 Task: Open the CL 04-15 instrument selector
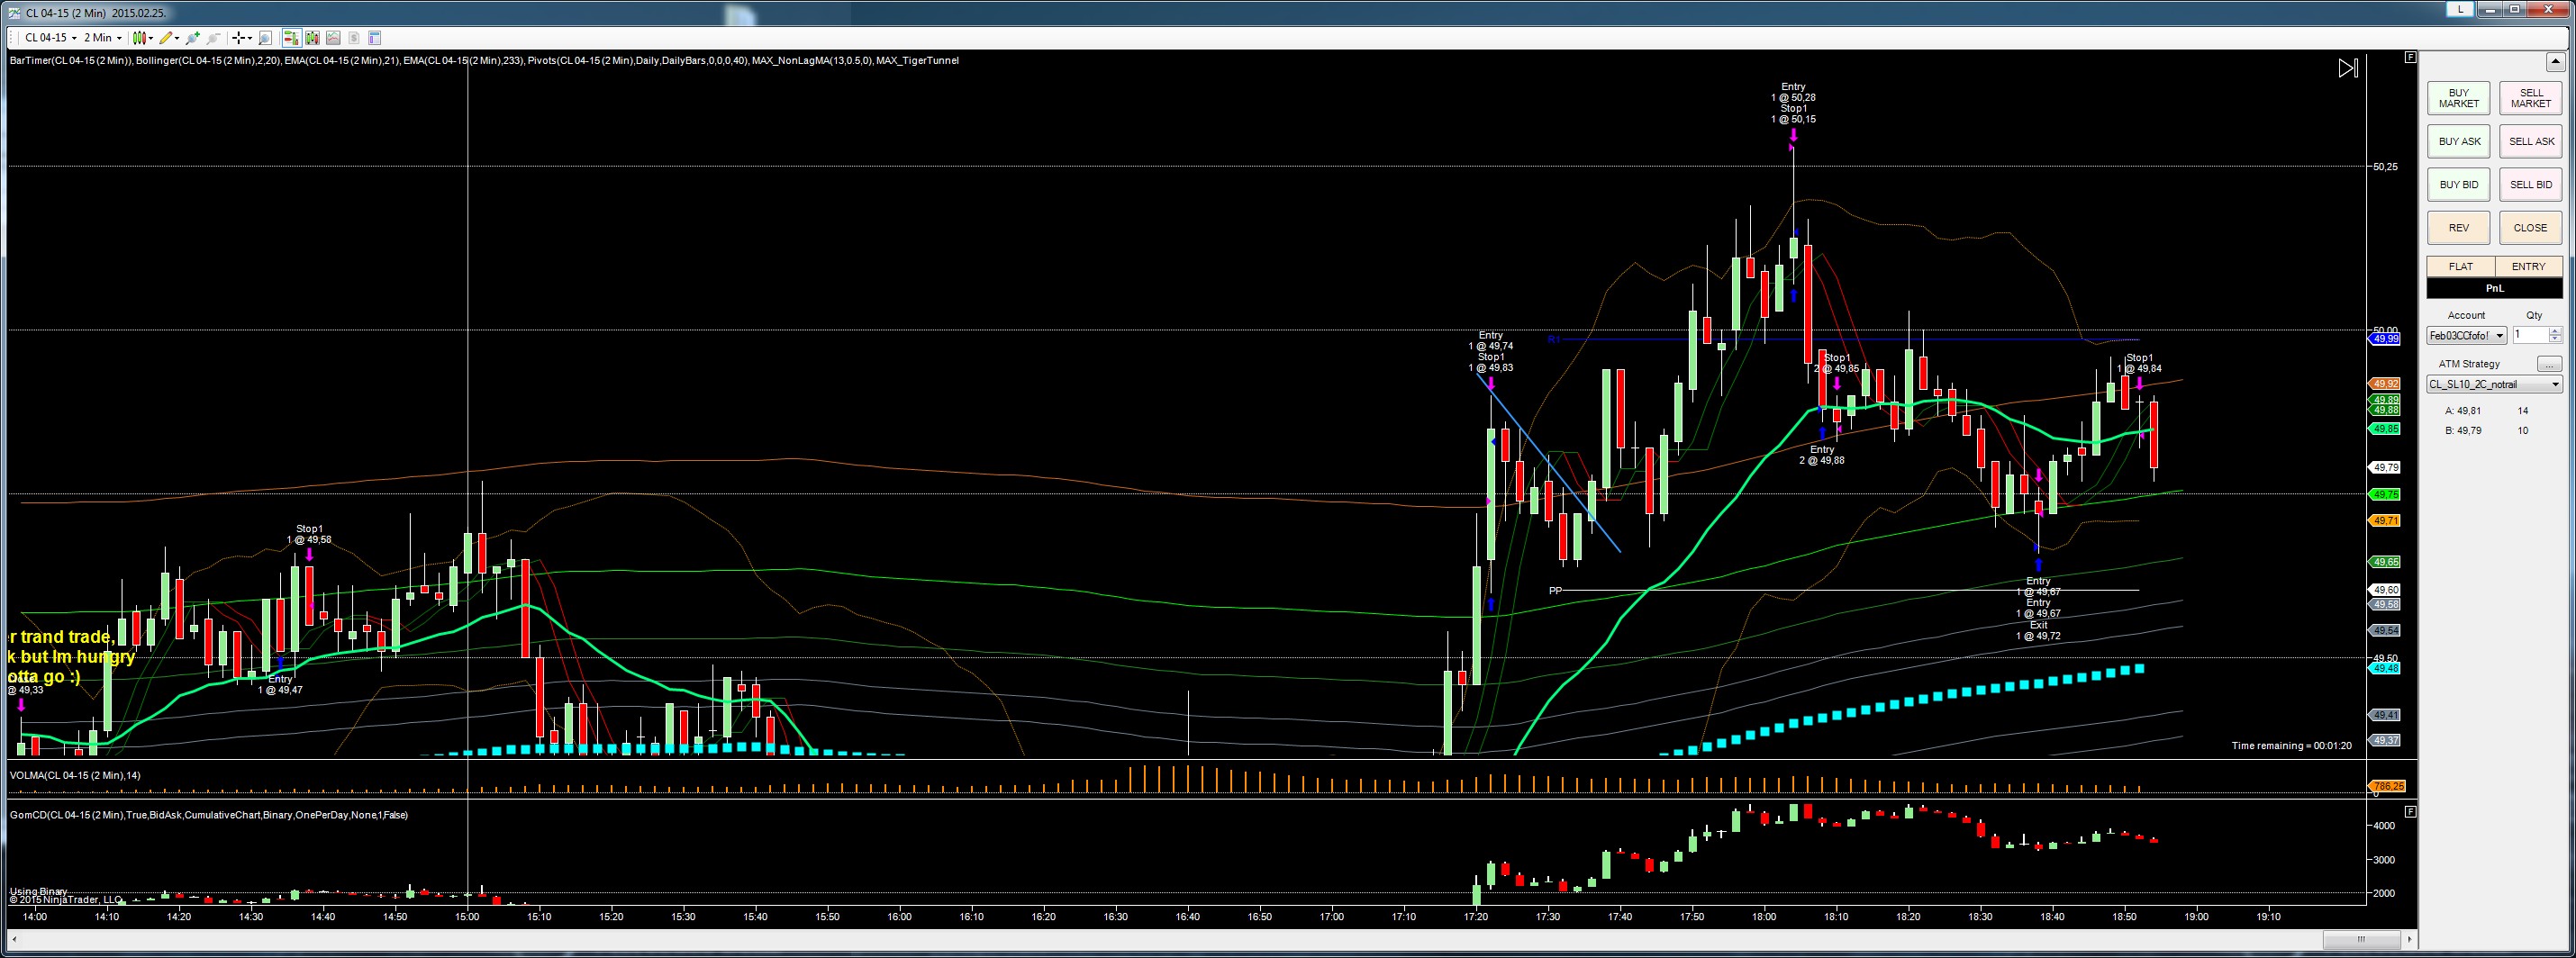(x=50, y=38)
